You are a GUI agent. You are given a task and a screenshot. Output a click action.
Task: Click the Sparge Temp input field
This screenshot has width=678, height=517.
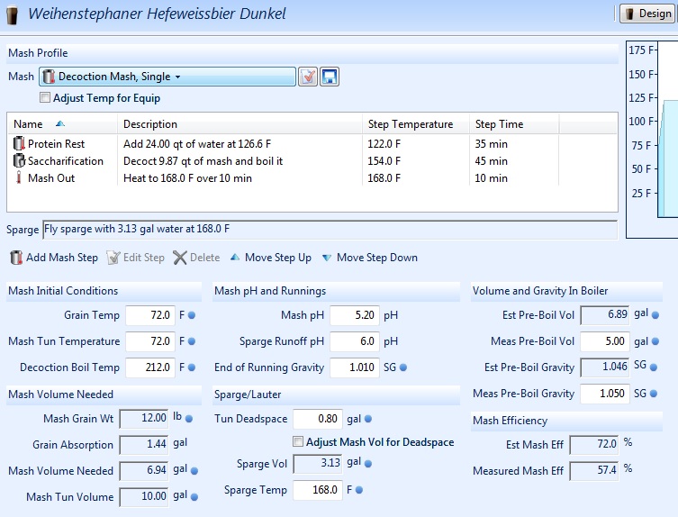tap(318, 490)
